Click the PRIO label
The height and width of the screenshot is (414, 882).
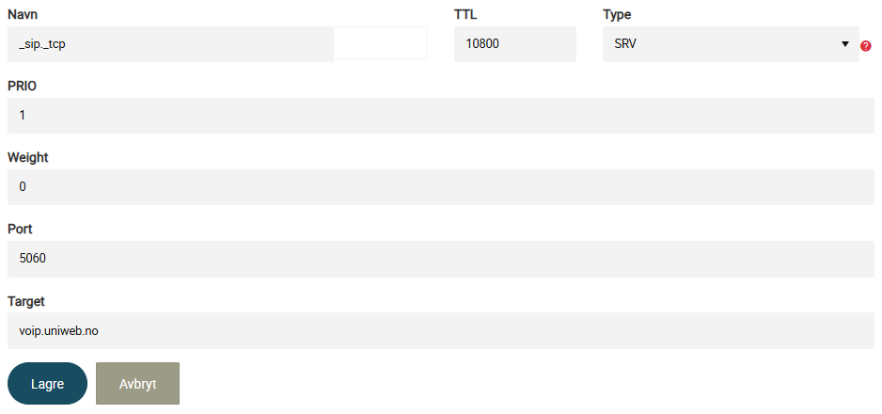click(x=22, y=86)
